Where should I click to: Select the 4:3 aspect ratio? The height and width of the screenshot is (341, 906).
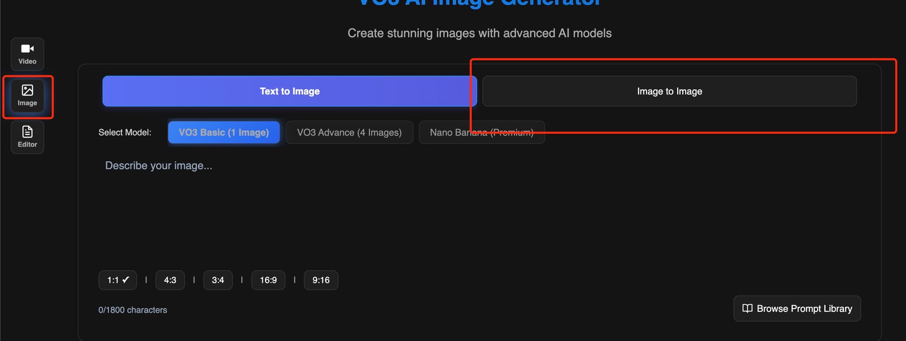click(170, 280)
